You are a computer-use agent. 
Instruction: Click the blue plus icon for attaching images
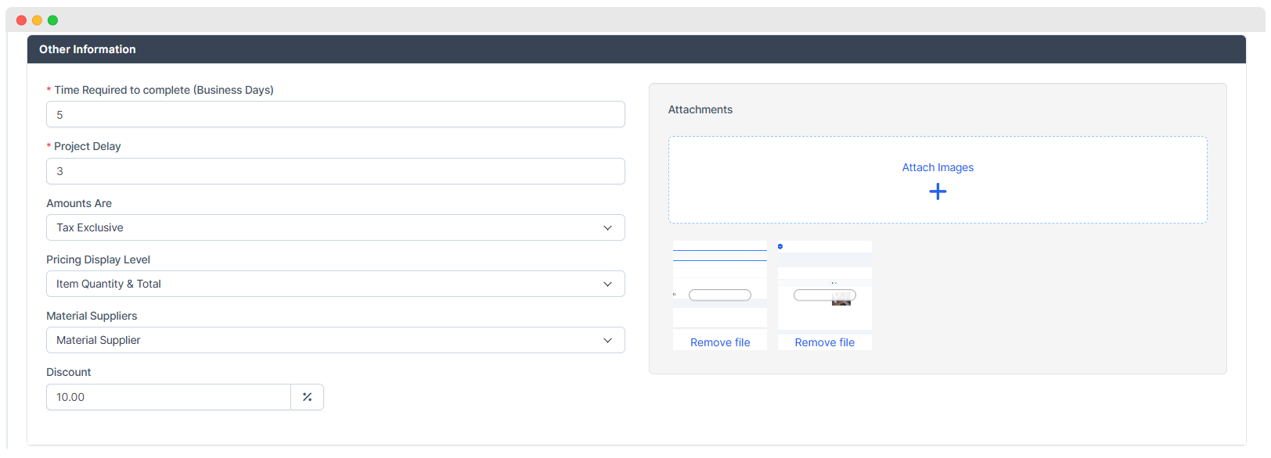coord(938,191)
